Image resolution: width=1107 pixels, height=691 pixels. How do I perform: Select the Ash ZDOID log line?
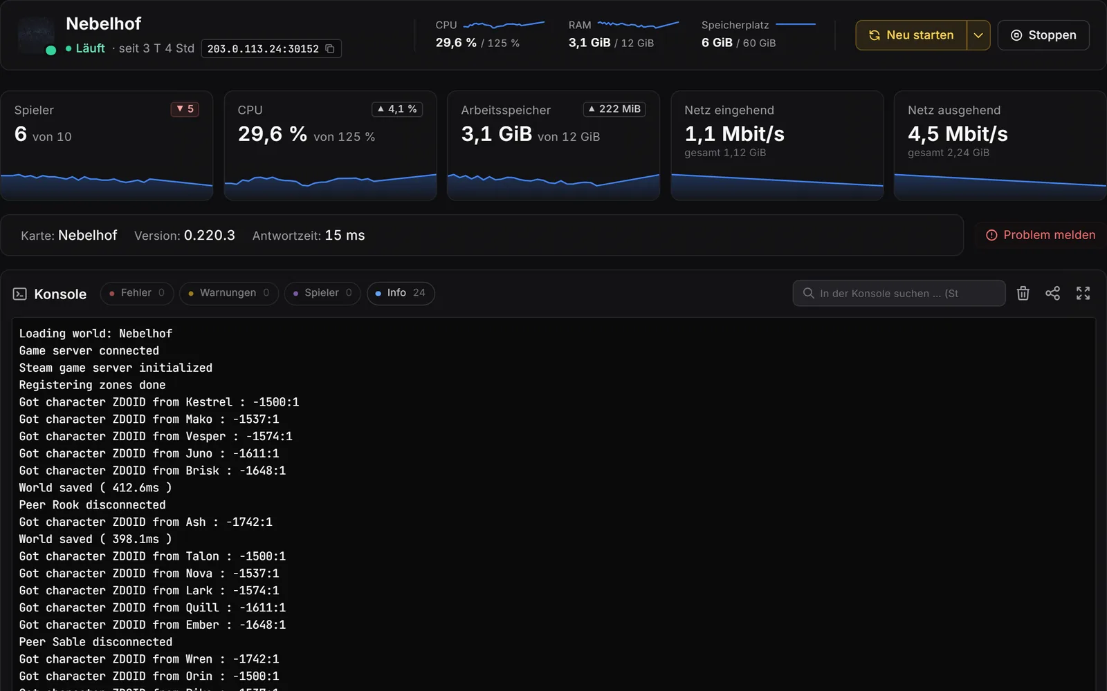click(145, 522)
